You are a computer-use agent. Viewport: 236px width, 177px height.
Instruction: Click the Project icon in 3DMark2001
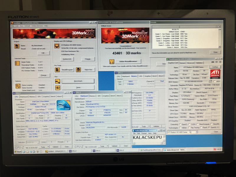coord(17,46)
